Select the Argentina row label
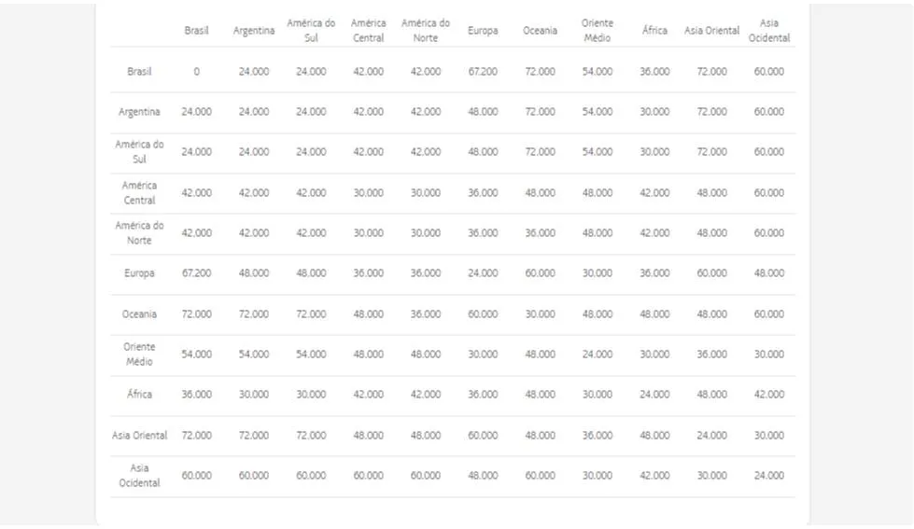The image size is (914, 529). [139, 112]
